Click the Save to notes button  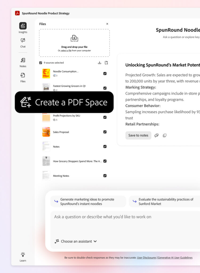[138, 135]
